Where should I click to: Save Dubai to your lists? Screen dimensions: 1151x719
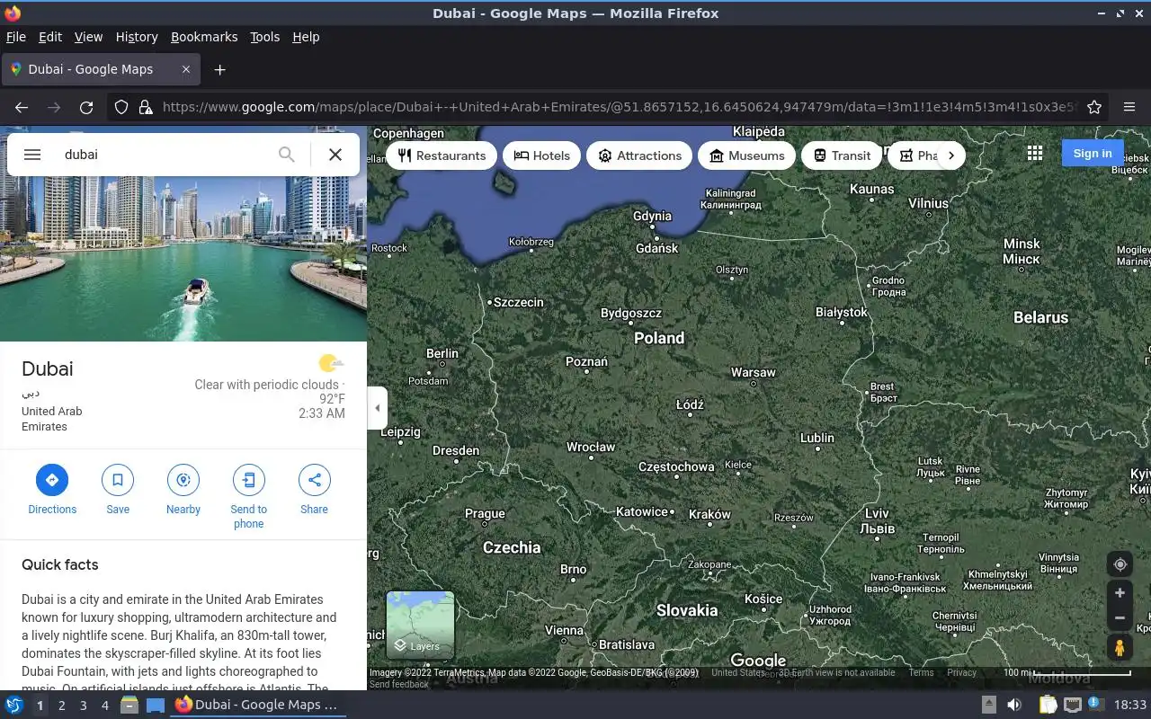click(118, 489)
